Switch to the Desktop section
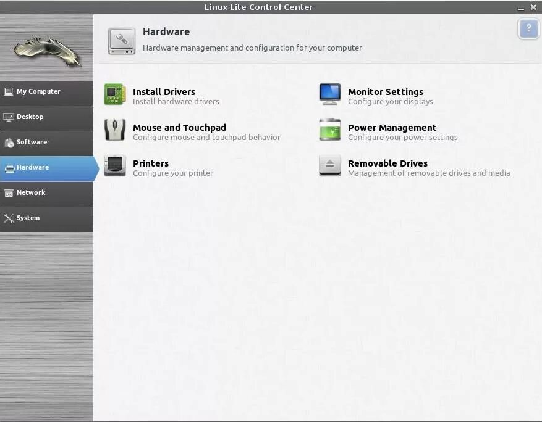 point(46,118)
